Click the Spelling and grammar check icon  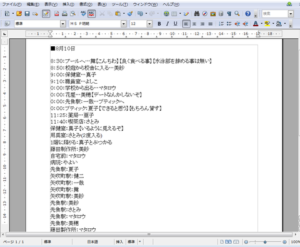[x=83, y=14]
